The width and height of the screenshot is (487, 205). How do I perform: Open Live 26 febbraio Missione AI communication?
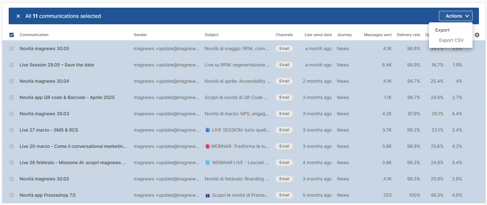tap(73, 163)
